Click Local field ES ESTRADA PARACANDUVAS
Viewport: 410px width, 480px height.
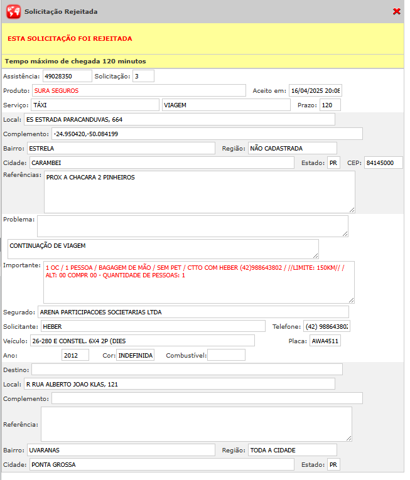(x=180, y=119)
